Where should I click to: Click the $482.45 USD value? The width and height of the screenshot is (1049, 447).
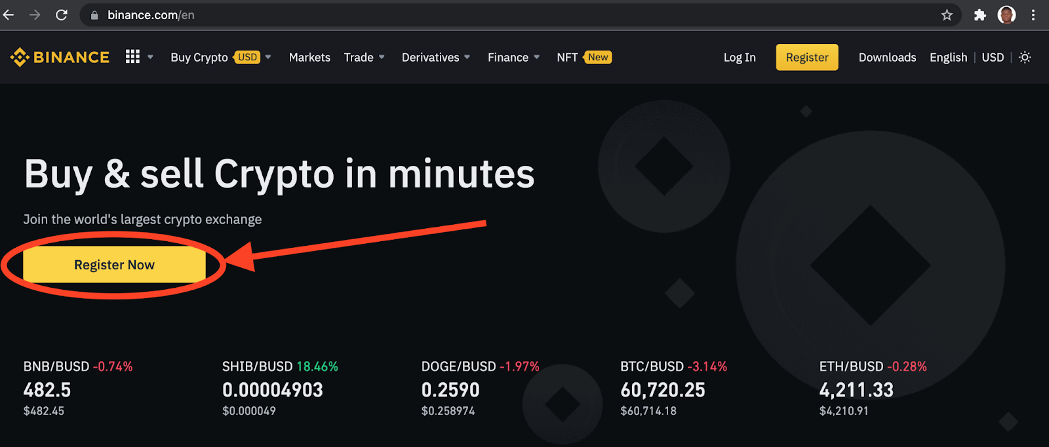(x=43, y=411)
